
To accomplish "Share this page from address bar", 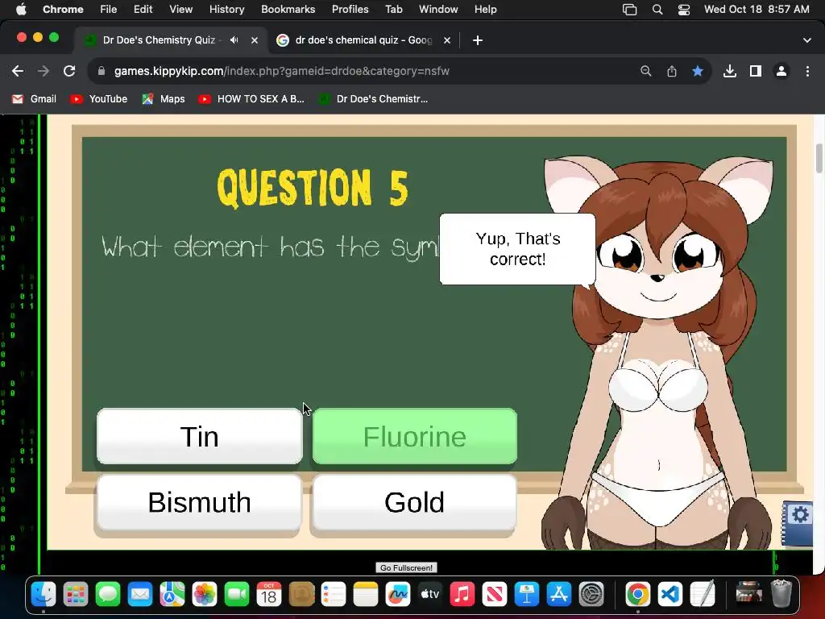I will tap(672, 71).
